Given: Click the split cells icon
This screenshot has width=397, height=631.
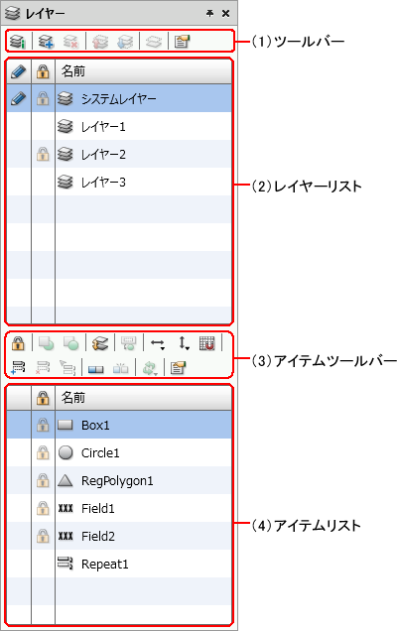Looking at the screenshot, I should tap(120, 367).
